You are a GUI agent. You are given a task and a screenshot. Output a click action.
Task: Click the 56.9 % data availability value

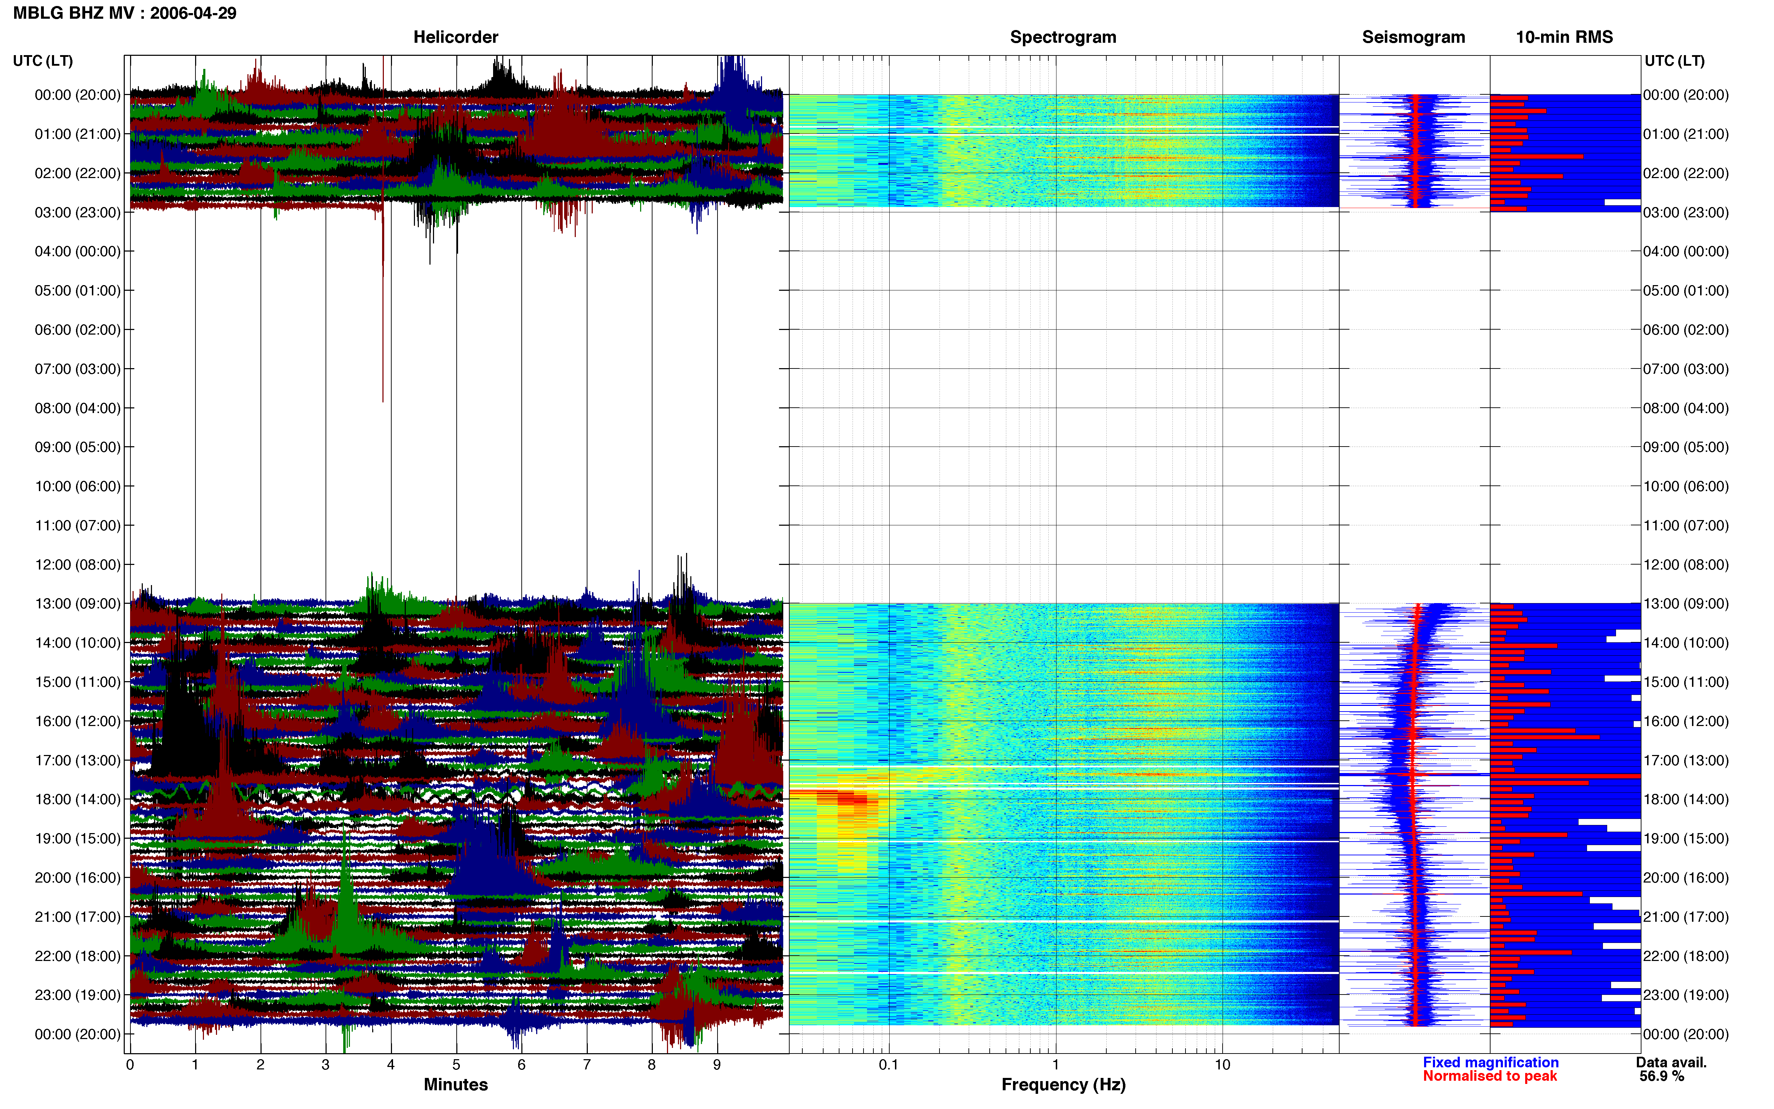coord(1662,1076)
